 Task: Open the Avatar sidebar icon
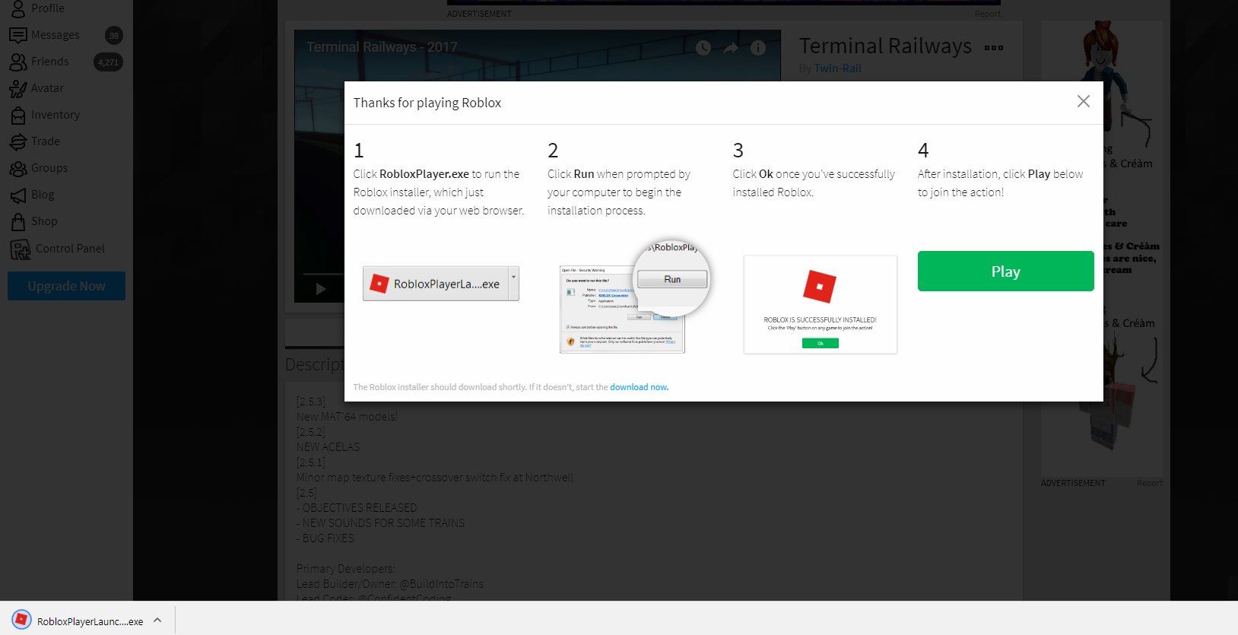click(x=18, y=89)
